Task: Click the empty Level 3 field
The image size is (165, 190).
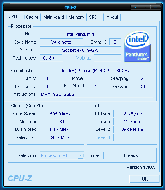Action: click(x=133, y=137)
